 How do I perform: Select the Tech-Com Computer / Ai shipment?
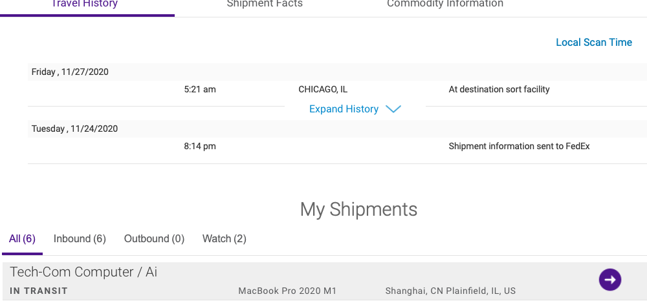[x=83, y=272]
